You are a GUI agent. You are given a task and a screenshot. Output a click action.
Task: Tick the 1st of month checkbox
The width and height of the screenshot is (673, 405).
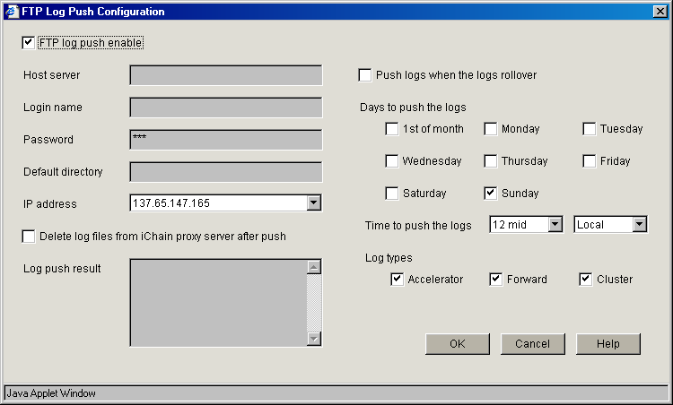392,129
